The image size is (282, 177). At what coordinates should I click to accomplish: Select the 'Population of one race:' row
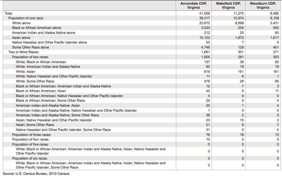click(26, 18)
